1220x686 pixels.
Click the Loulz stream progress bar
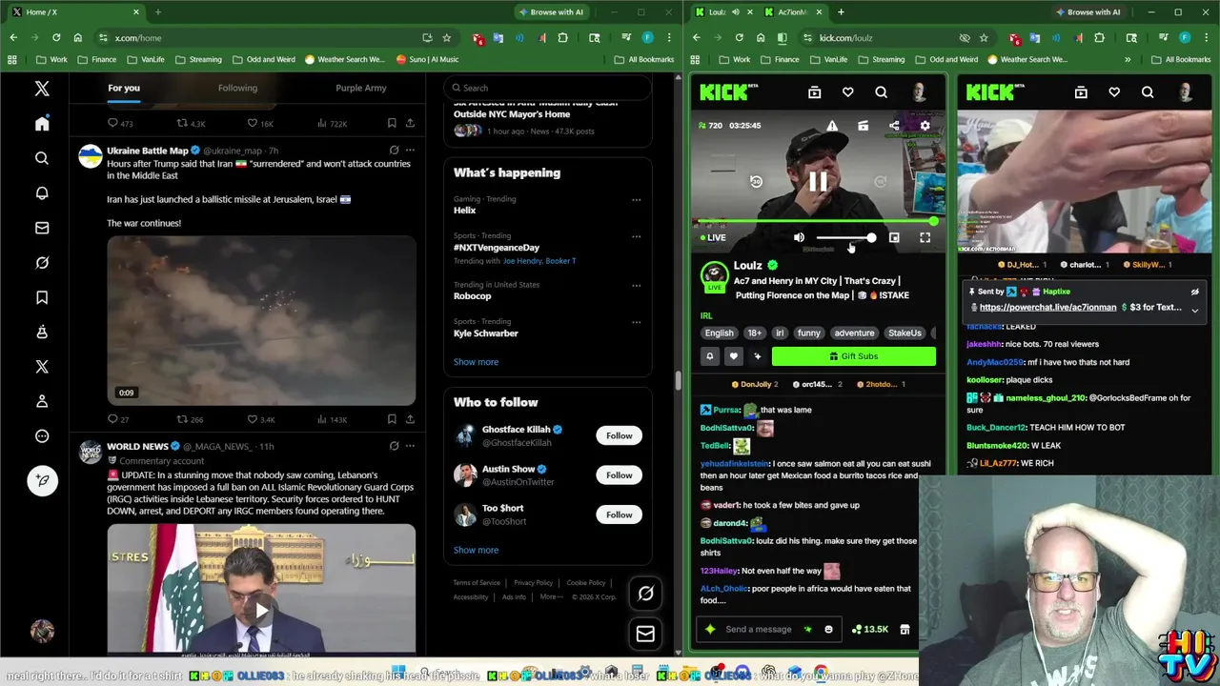point(818,222)
